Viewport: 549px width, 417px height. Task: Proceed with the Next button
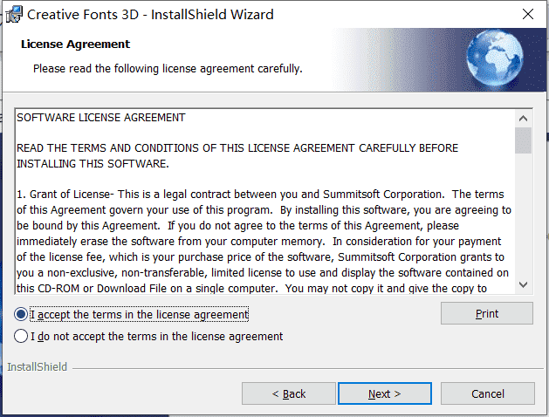click(x=384, y=393)
